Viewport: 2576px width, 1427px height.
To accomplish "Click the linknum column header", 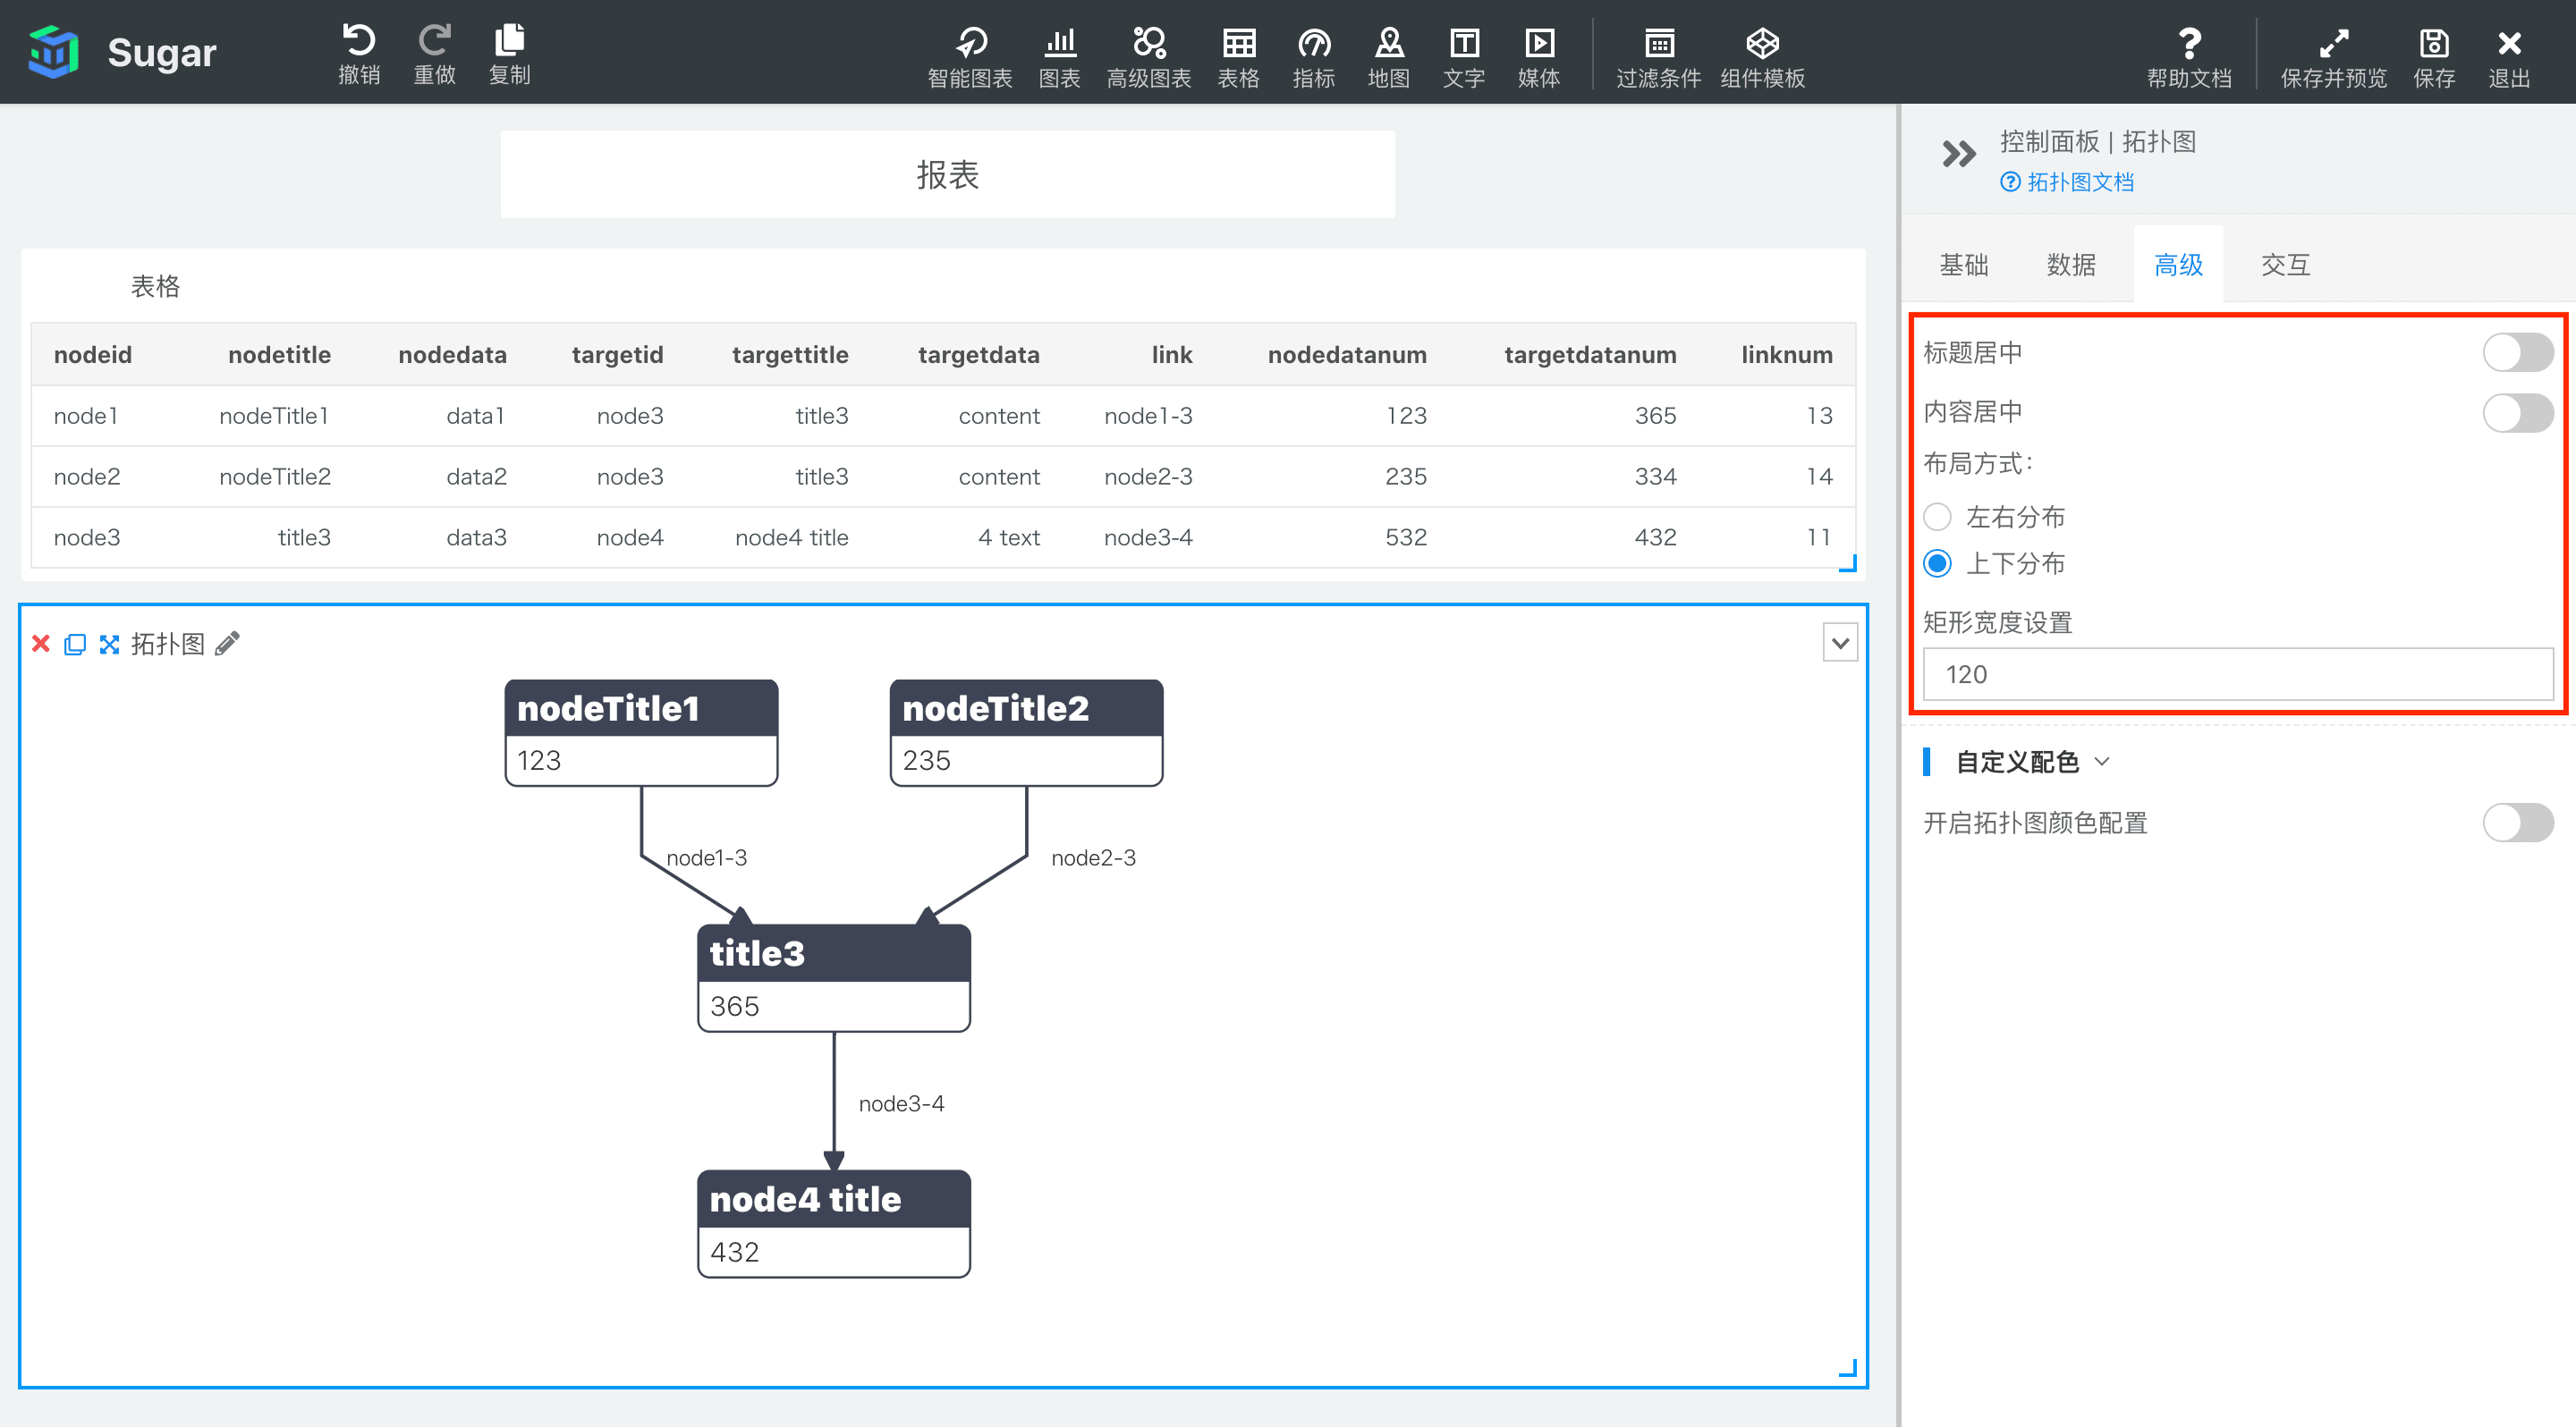I will click(1786, 355).
